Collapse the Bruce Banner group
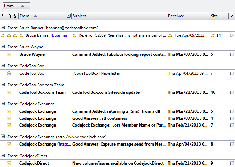The image size is (235, 167). coord(3,28)
